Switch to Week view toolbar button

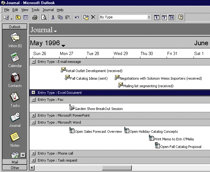coord(164,17)
